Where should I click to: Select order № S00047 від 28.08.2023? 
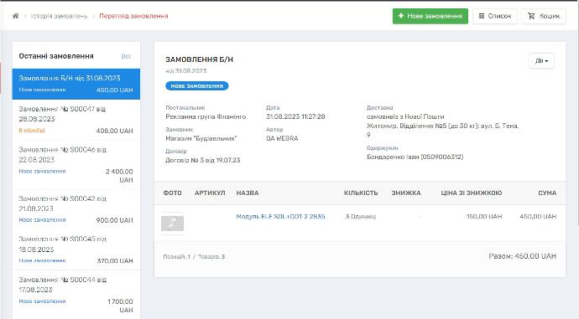click(x=76, y=120)
